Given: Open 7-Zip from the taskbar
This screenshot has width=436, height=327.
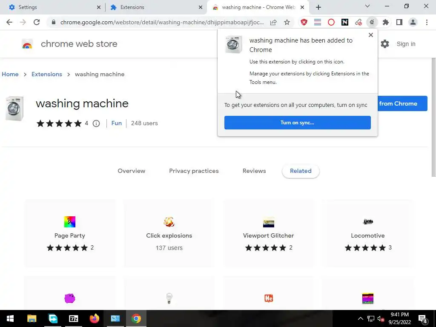Looking at the screenshot, I should coord(74,318).
